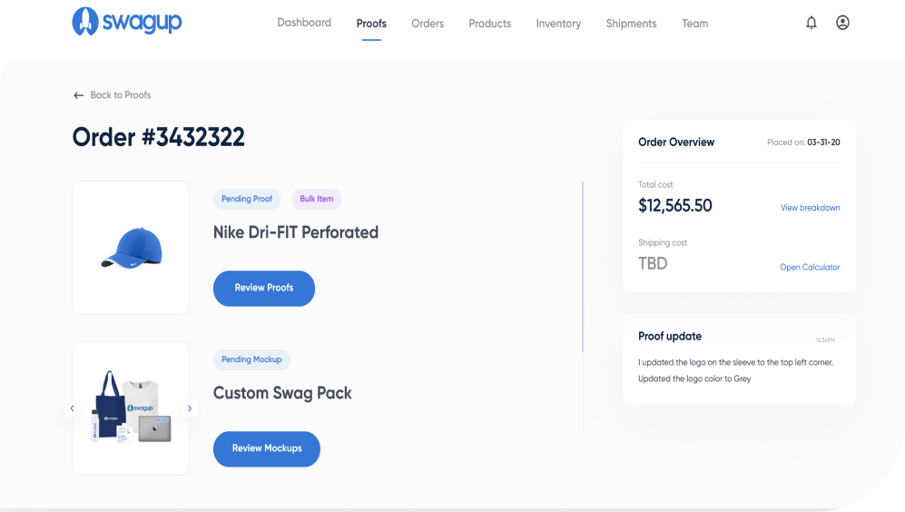Screen dimensions: 905x512
Task: Click the proof update message about sleeve logo
Action: [735, 370]
